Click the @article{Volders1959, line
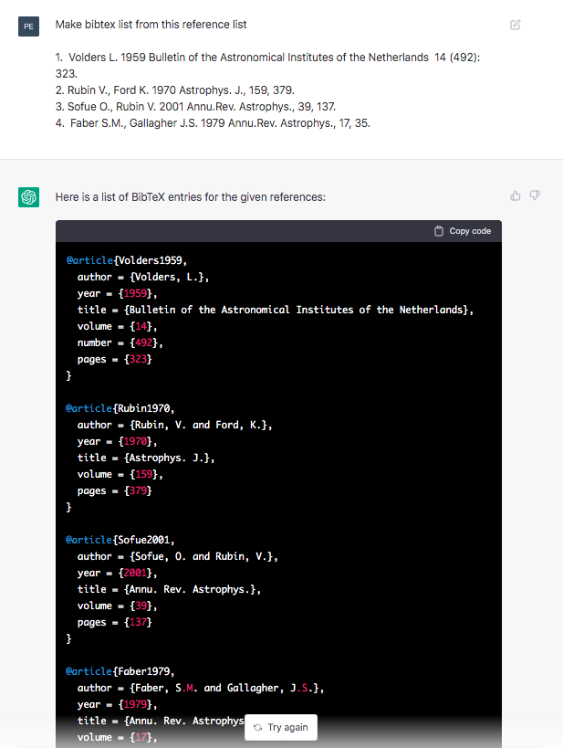Viewport: 563px width, 748px height. (126, 260)
